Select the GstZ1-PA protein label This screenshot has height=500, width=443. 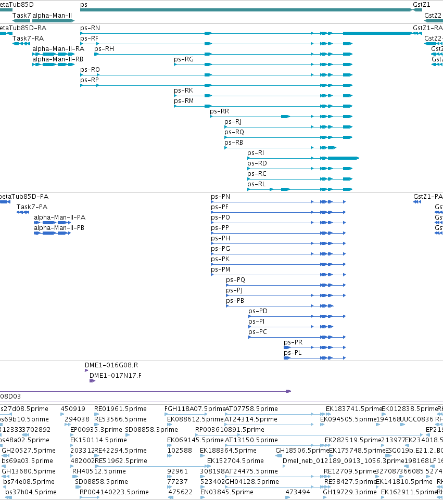428,197
